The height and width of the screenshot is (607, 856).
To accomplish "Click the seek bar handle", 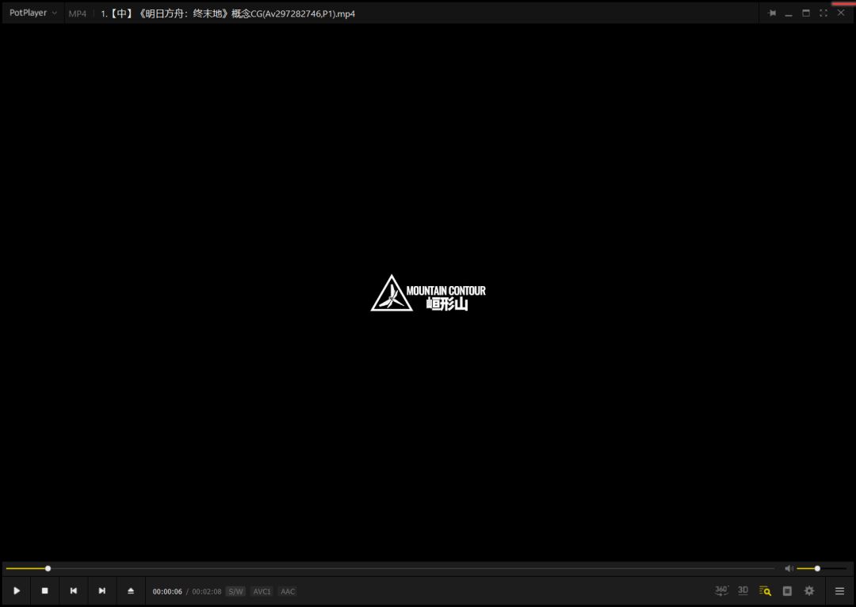I will (x=48, y=568).
